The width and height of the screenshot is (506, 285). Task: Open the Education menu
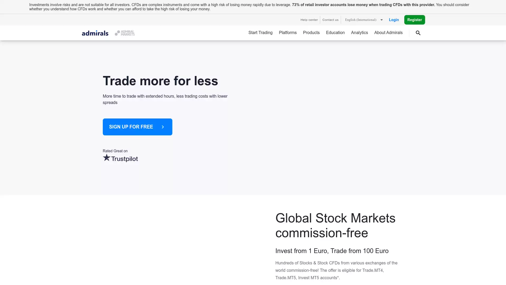(335, 33)
